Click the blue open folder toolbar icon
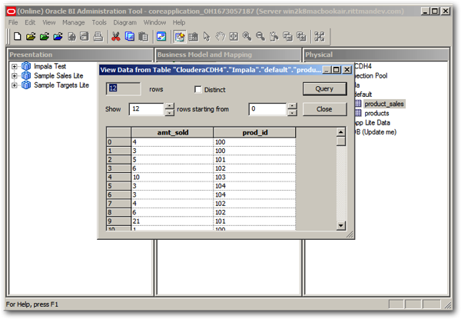461x319 pixels. click(58, 36)
